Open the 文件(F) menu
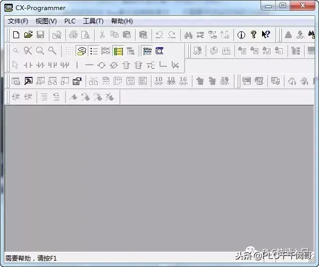 (x=18, y=21)
